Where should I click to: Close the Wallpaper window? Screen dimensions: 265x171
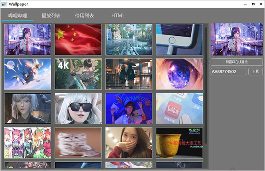[x=261, y=4]
